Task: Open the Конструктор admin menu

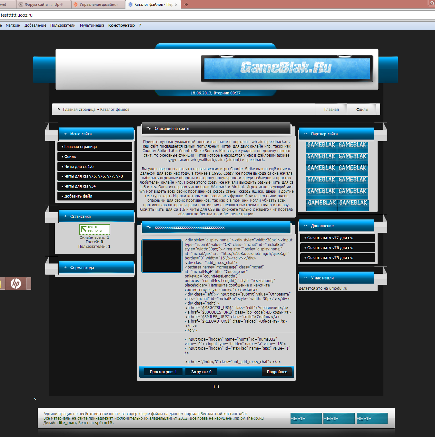Action: tap(122, 25)
